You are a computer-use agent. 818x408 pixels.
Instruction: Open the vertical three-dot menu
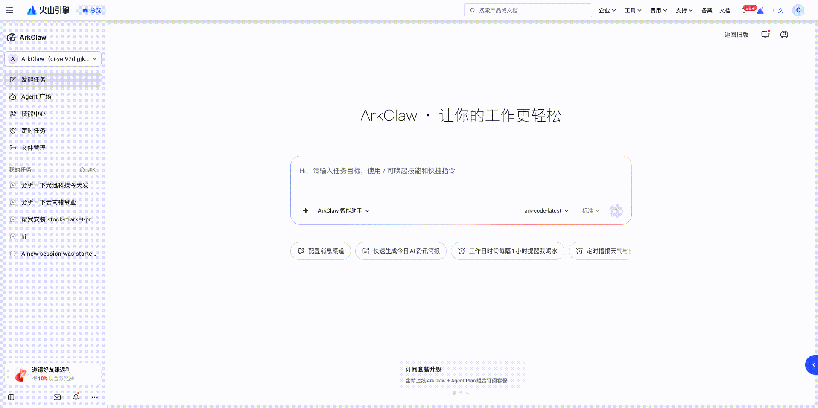pyautogui.click(x=803, y=35)
